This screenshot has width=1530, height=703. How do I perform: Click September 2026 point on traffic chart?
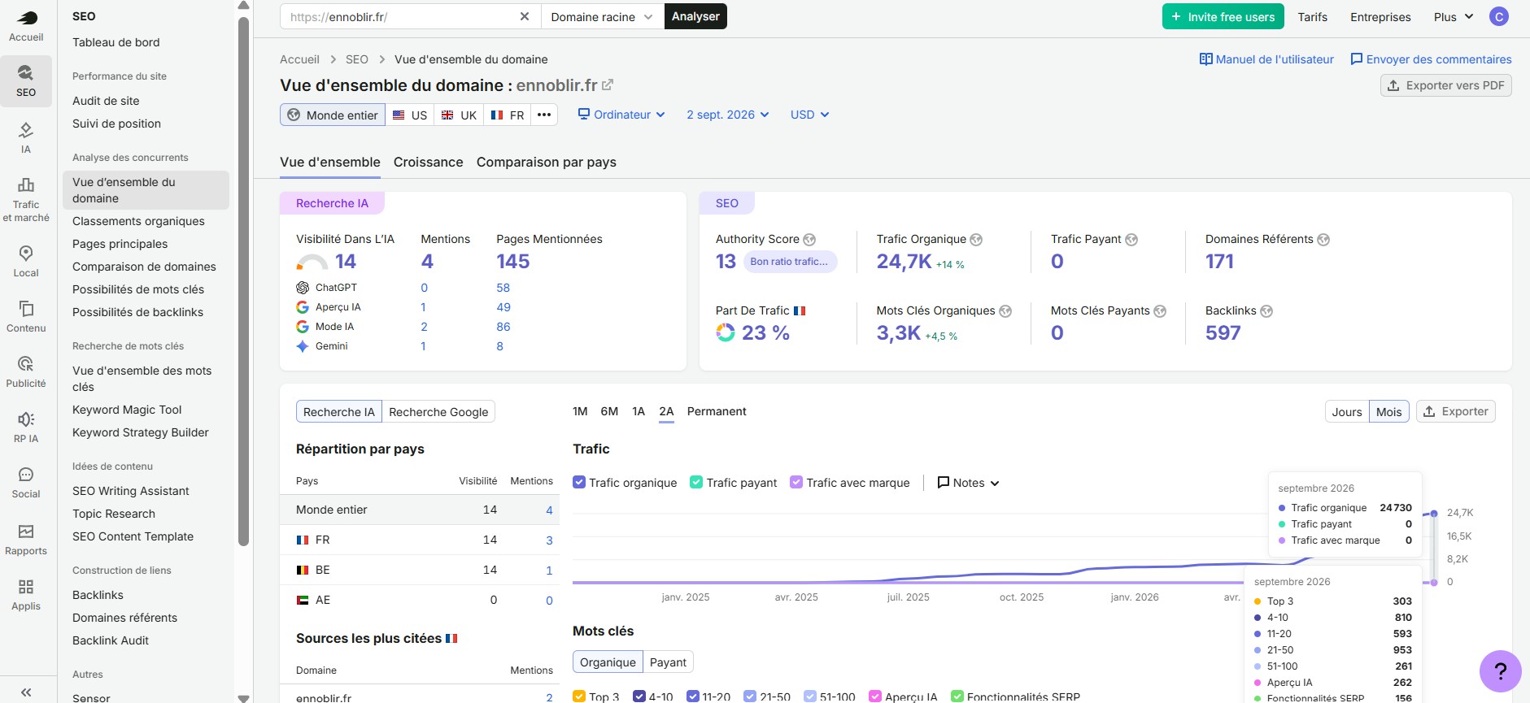(x=1434, y=514)
